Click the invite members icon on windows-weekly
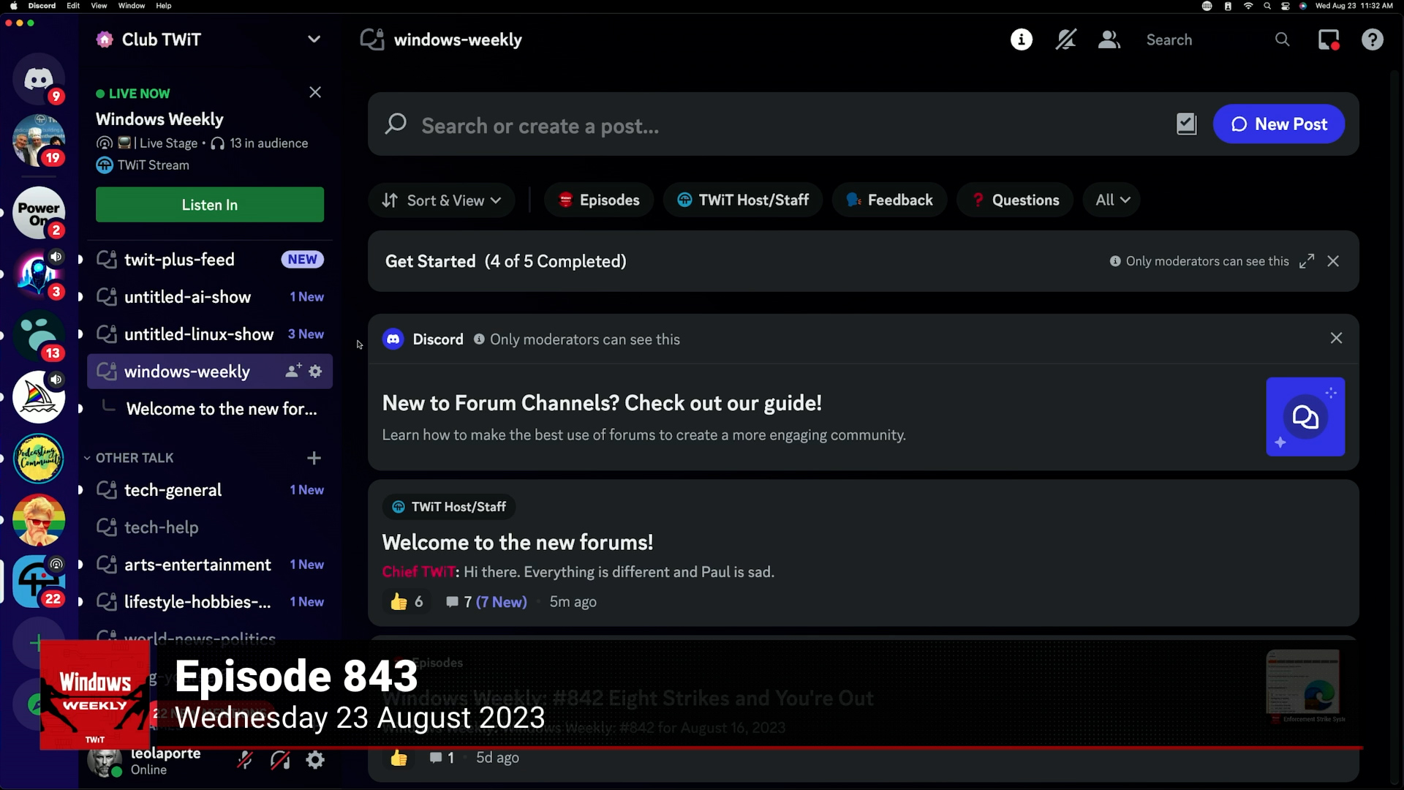This screenshot has width=1404, height=790. click(293, 371)
